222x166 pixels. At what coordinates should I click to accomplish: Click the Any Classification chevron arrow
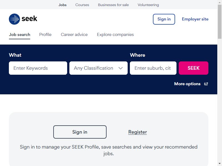pyautogui.click(x=120, y=68)
